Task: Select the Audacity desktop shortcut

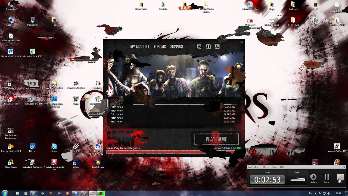Action: (98, 85)
